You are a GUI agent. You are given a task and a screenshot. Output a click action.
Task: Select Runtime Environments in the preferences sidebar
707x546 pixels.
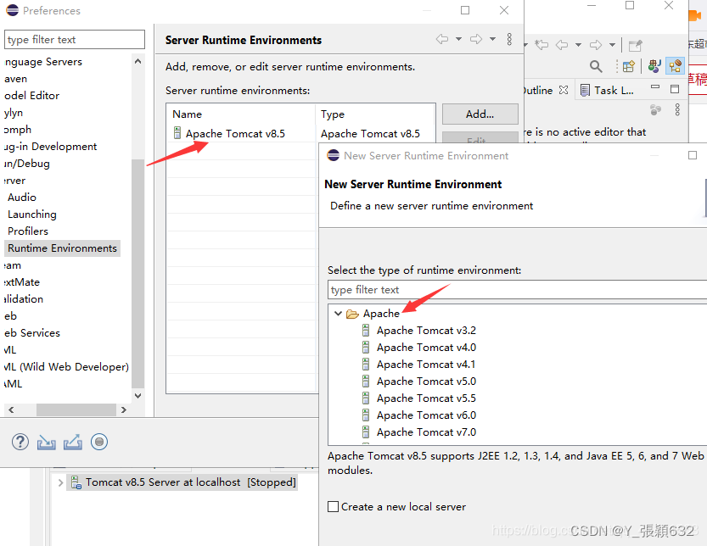(x=62, y=248)
